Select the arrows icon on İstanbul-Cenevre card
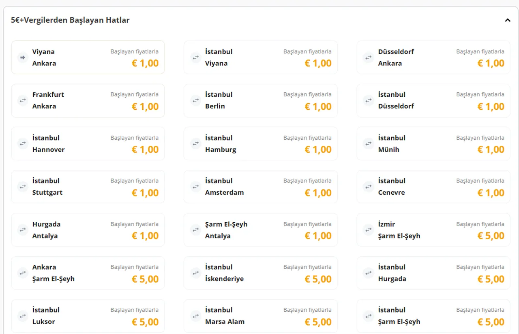 (368, 187)
